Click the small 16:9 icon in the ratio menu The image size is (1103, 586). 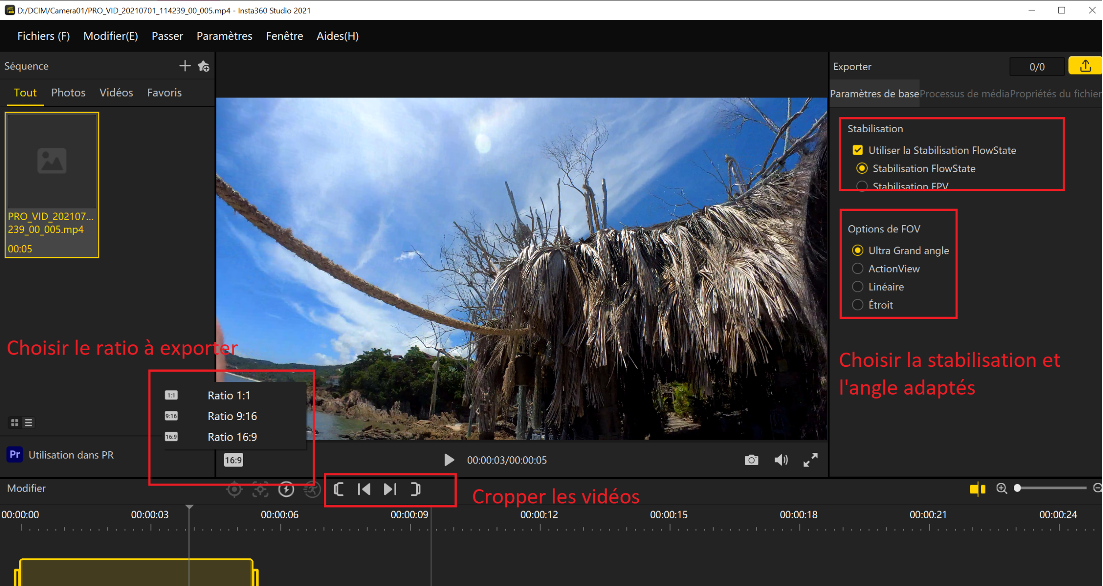pyautogui.click(x=171, y=437)
